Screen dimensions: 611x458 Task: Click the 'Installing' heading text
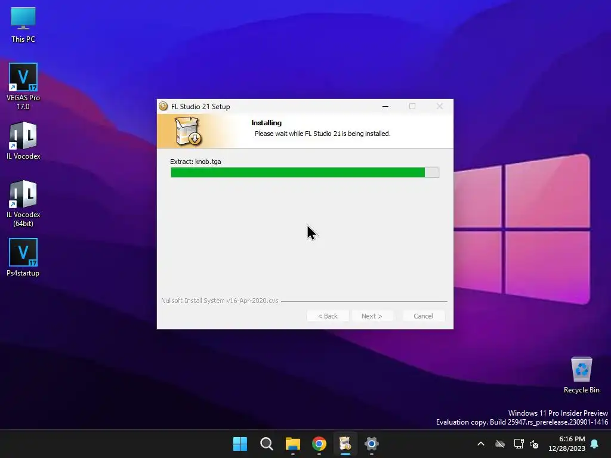click(x=267, y=123)
